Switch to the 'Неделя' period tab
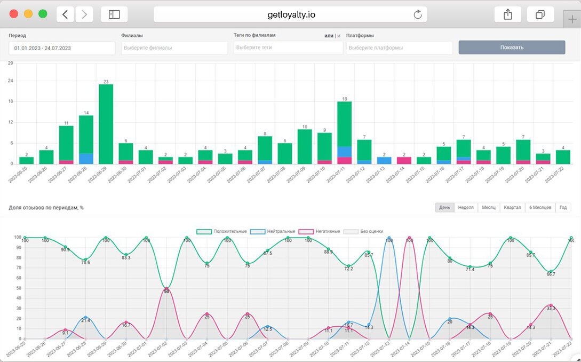 click(x=466, y=207)
